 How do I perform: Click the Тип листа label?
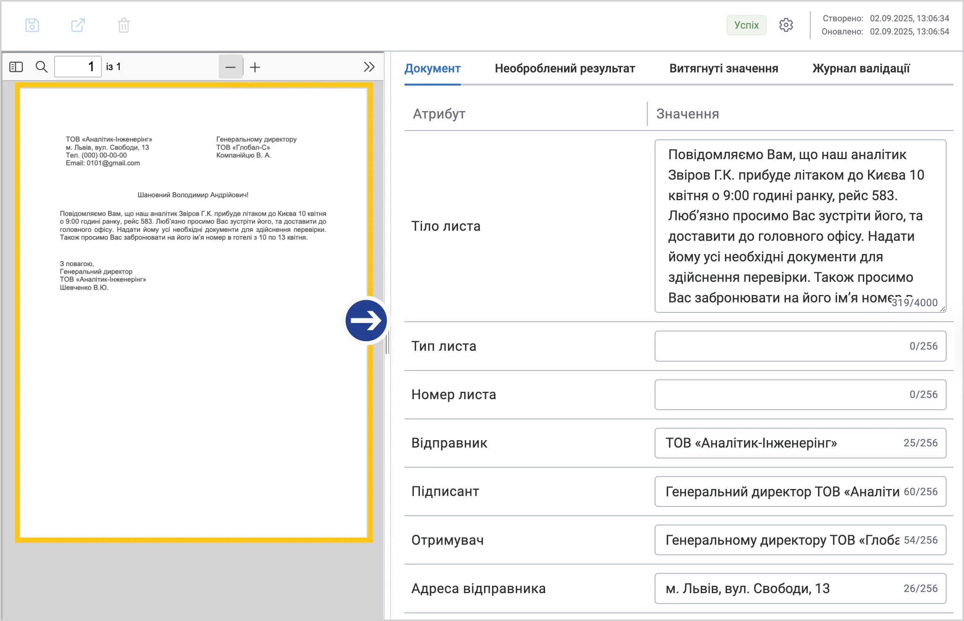444,346
